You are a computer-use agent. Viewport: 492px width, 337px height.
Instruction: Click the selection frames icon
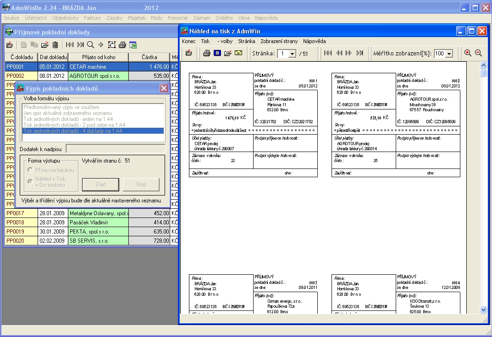click(112, 45)
